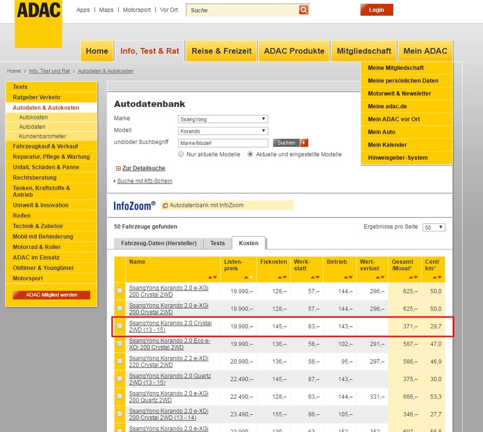Switch to the Tests results tab
Screen dimensions: 483x432
point(217,243)
